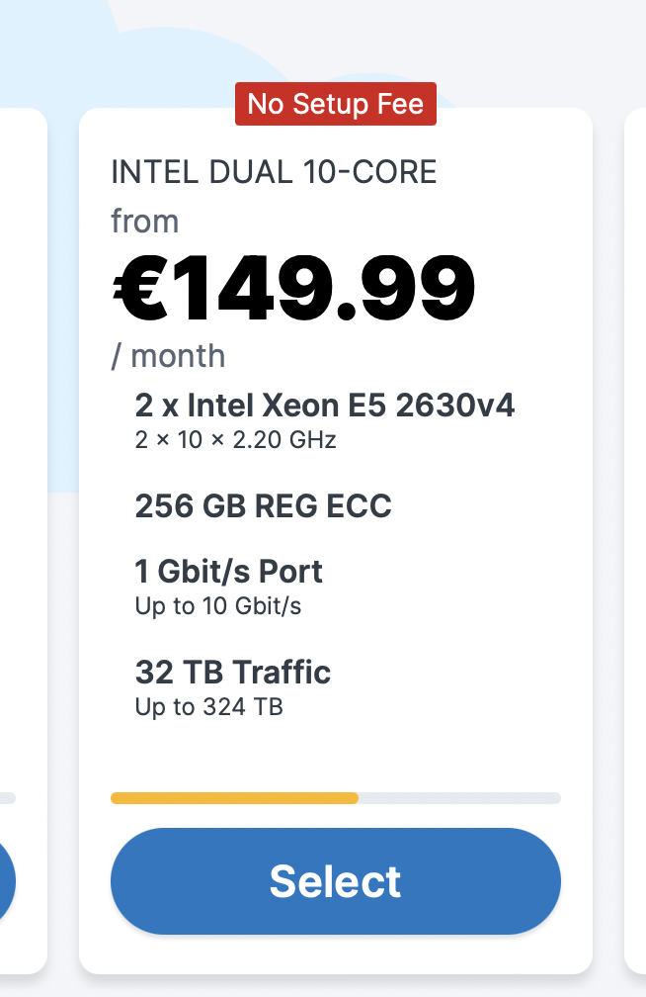Click the 2 x Intel Xeon E5 2630v4 spec
Viewport: 646px width, 997px height.
click(x=324, y=406)
